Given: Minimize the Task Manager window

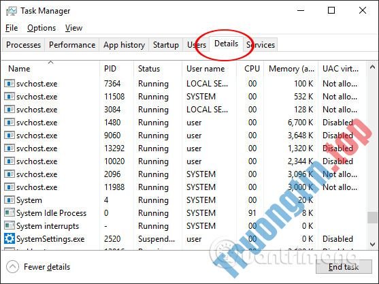Looking at the screenshot, I should pos(301,10).
